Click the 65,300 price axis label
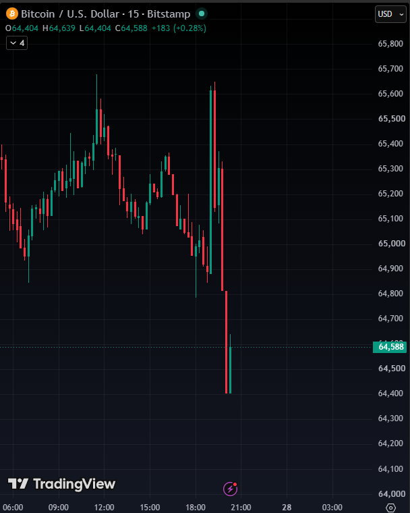The image size is (410, 513). 390,169
